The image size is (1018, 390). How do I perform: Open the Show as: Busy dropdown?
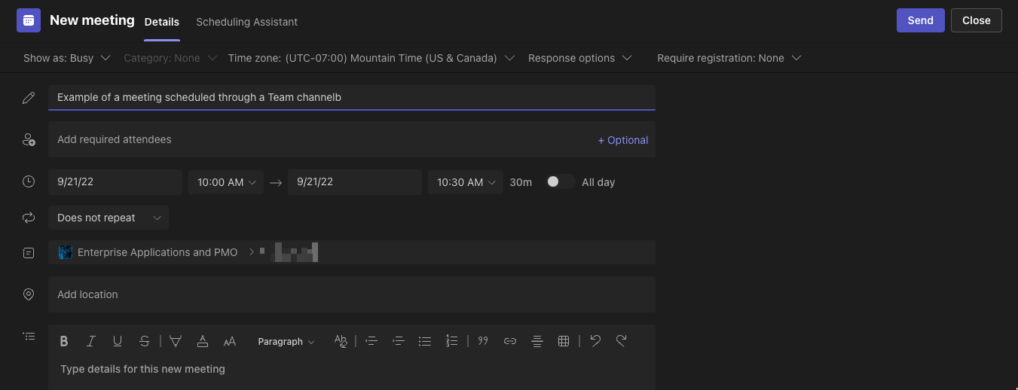[67, 58]
